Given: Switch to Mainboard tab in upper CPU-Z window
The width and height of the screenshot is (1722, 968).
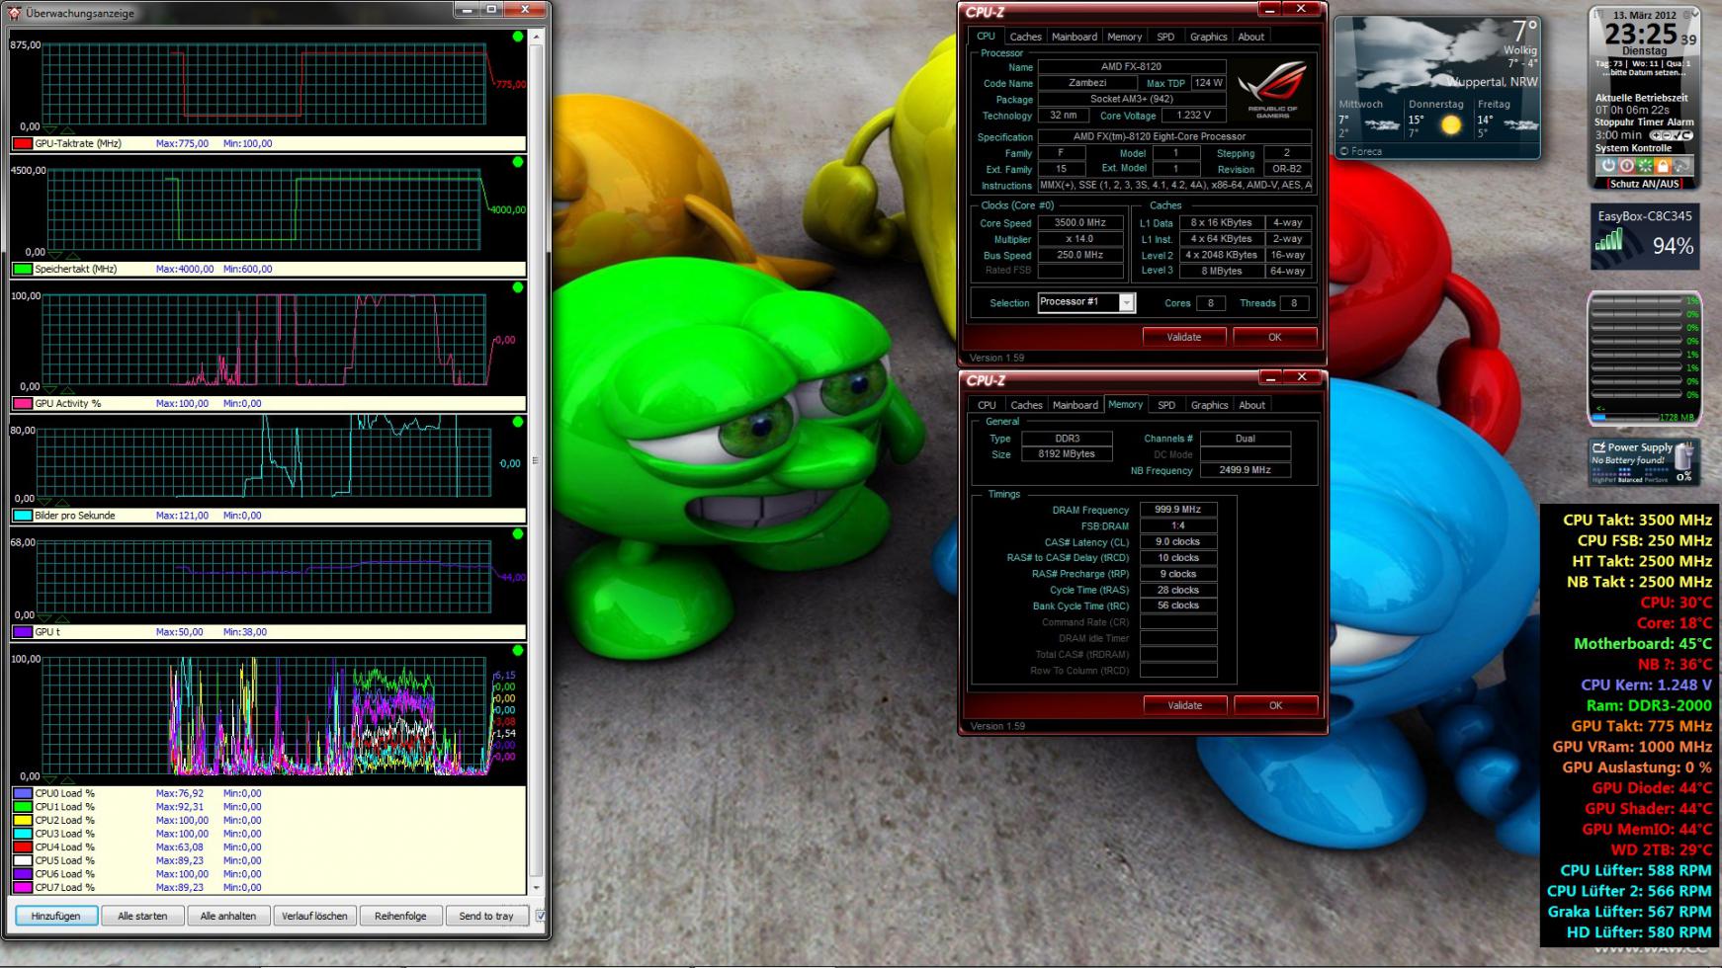Looking at the screenshot, I should (x=1075, y=37).
